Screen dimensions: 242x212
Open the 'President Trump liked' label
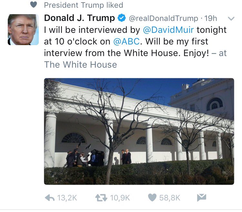84,5
